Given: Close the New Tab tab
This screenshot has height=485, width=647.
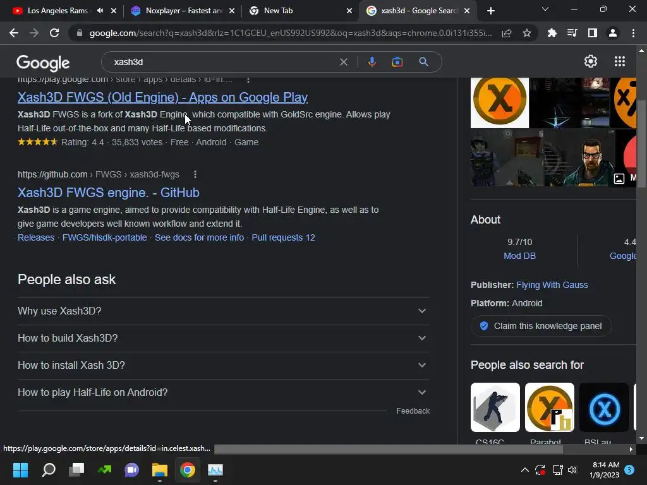Looking at the screenshot, I should tap(349, 11).
